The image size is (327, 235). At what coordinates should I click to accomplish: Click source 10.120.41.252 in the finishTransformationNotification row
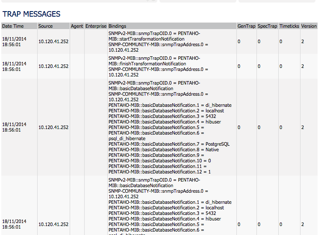click(53, 66)
